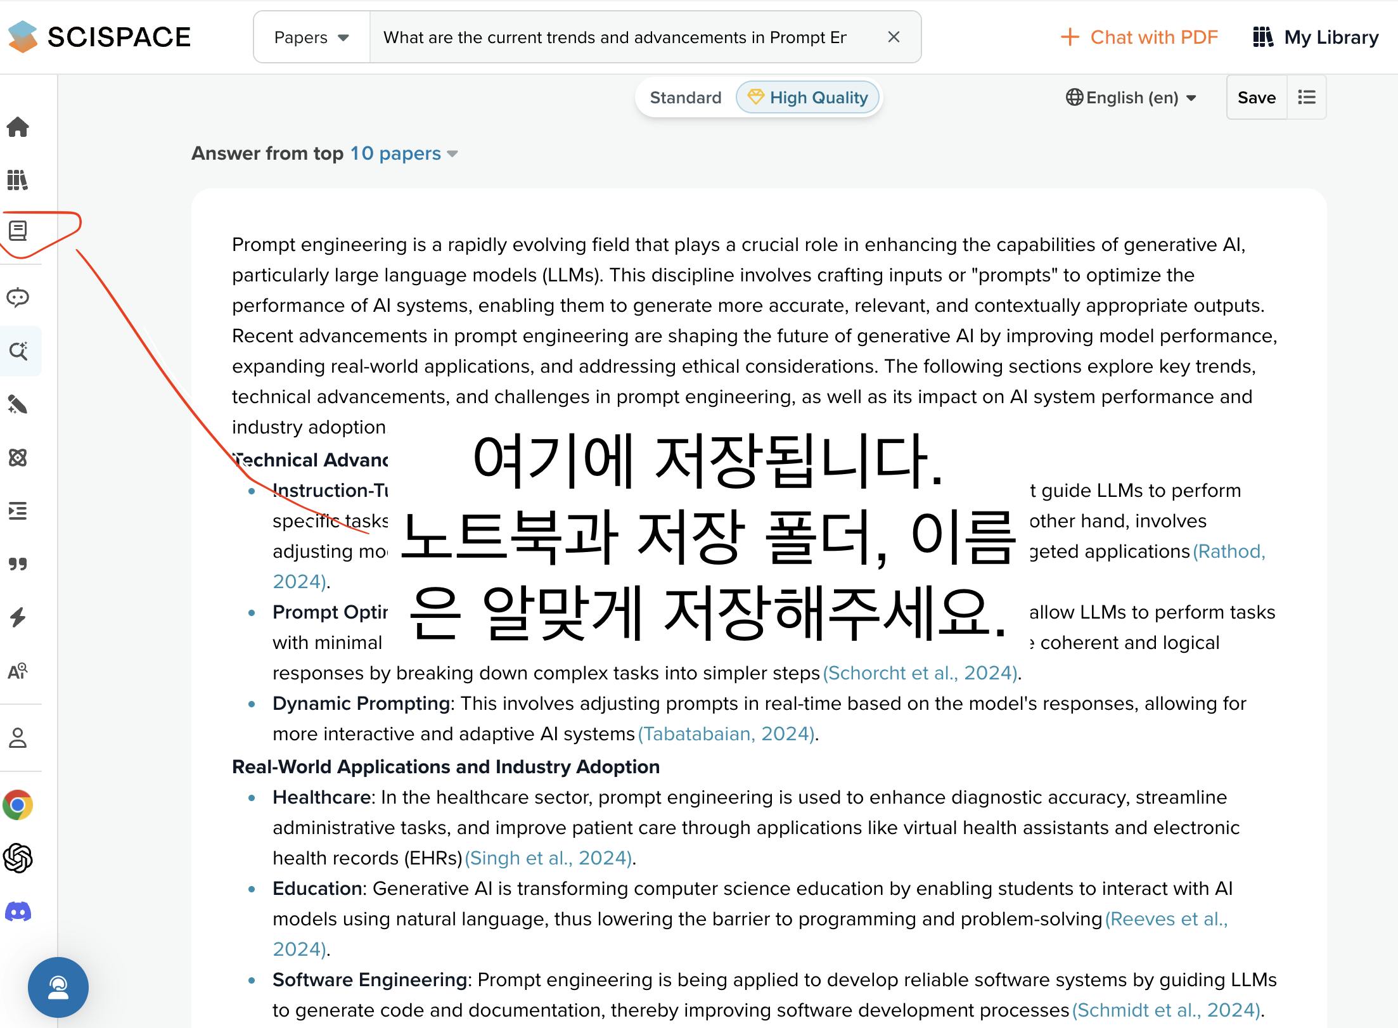Clear the search query with X

point(894,37)
